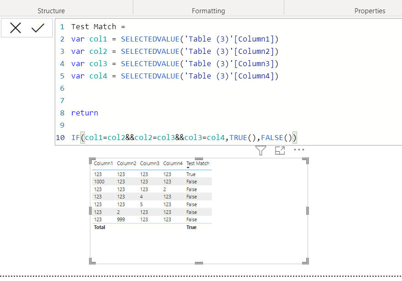Click the bold True total value
This screenshot has width=402, height=281.
(x=192, y=227)
